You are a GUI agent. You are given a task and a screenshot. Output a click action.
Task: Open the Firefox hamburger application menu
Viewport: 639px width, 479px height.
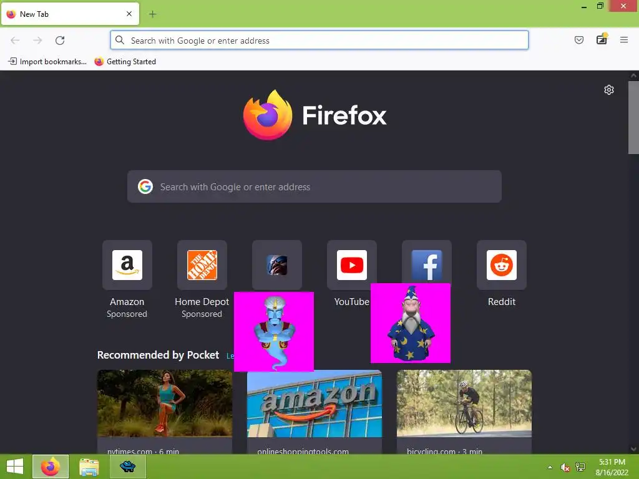pyautogui.click(x=624, y=40)
